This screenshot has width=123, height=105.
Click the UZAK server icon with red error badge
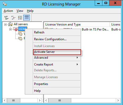click(15, 29)
